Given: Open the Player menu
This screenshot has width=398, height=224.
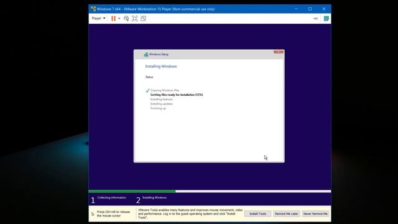Looking at the screenshot, I should (98, 18).
